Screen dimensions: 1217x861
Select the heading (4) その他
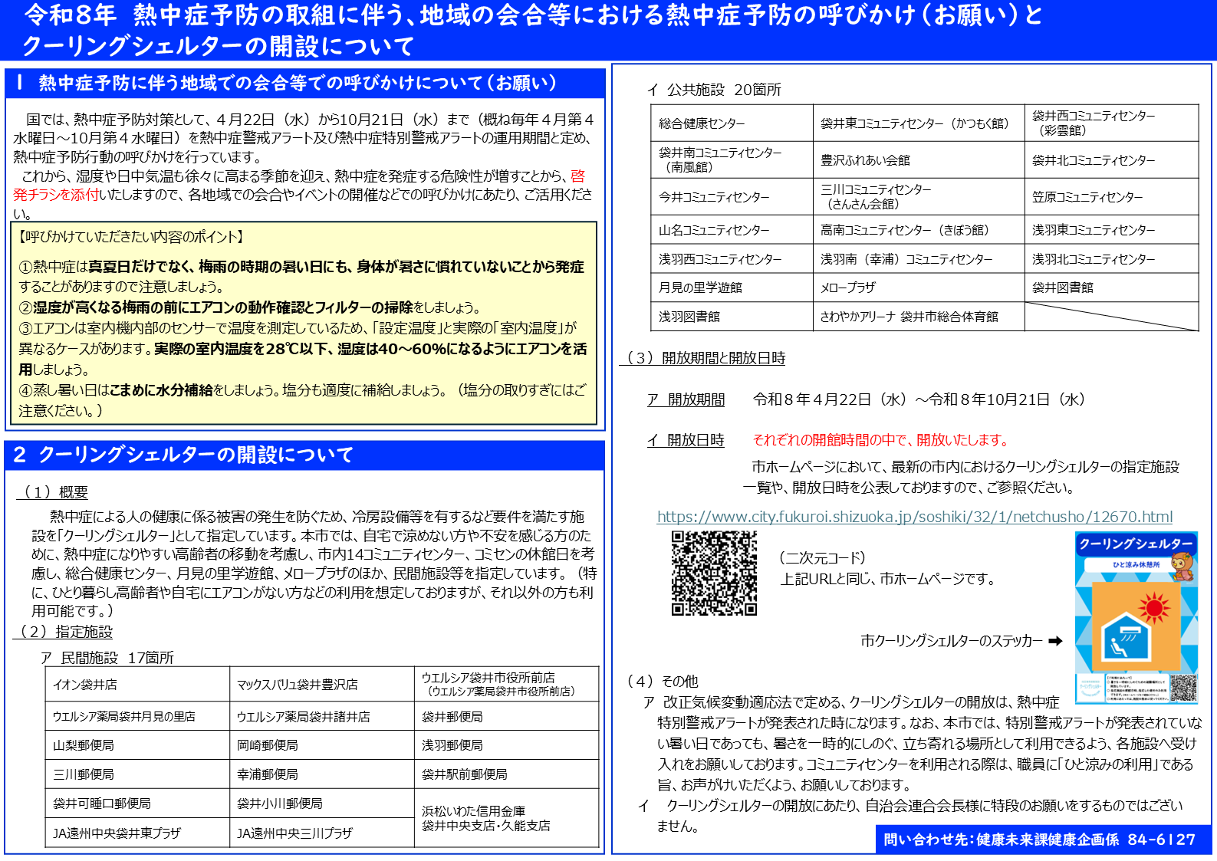coord(662,681)
